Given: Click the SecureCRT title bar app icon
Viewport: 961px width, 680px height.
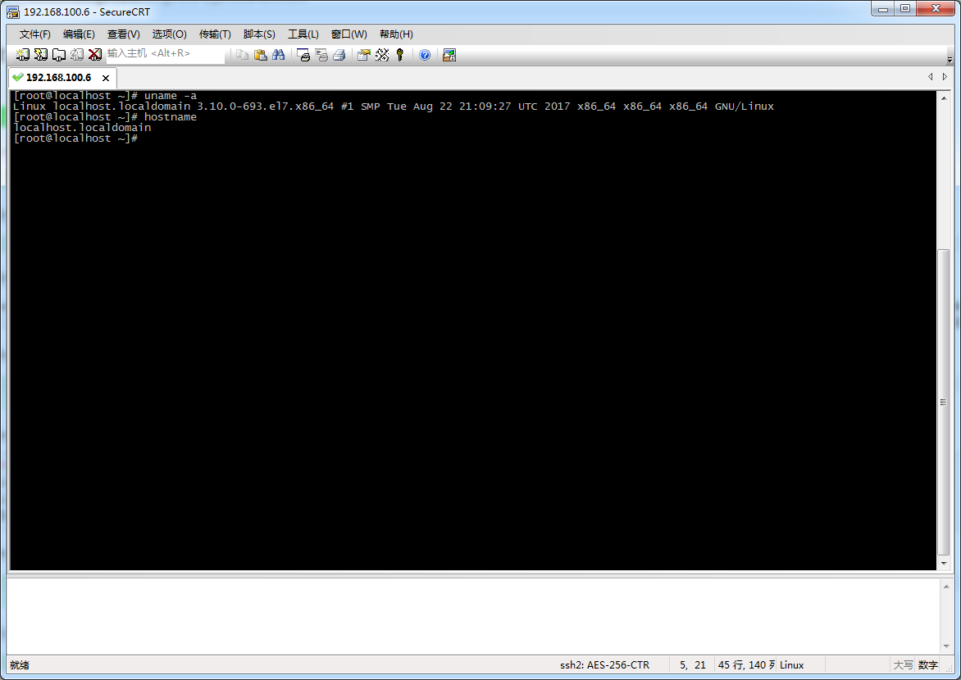Looking at the screenshot, I should pos(13,11).
